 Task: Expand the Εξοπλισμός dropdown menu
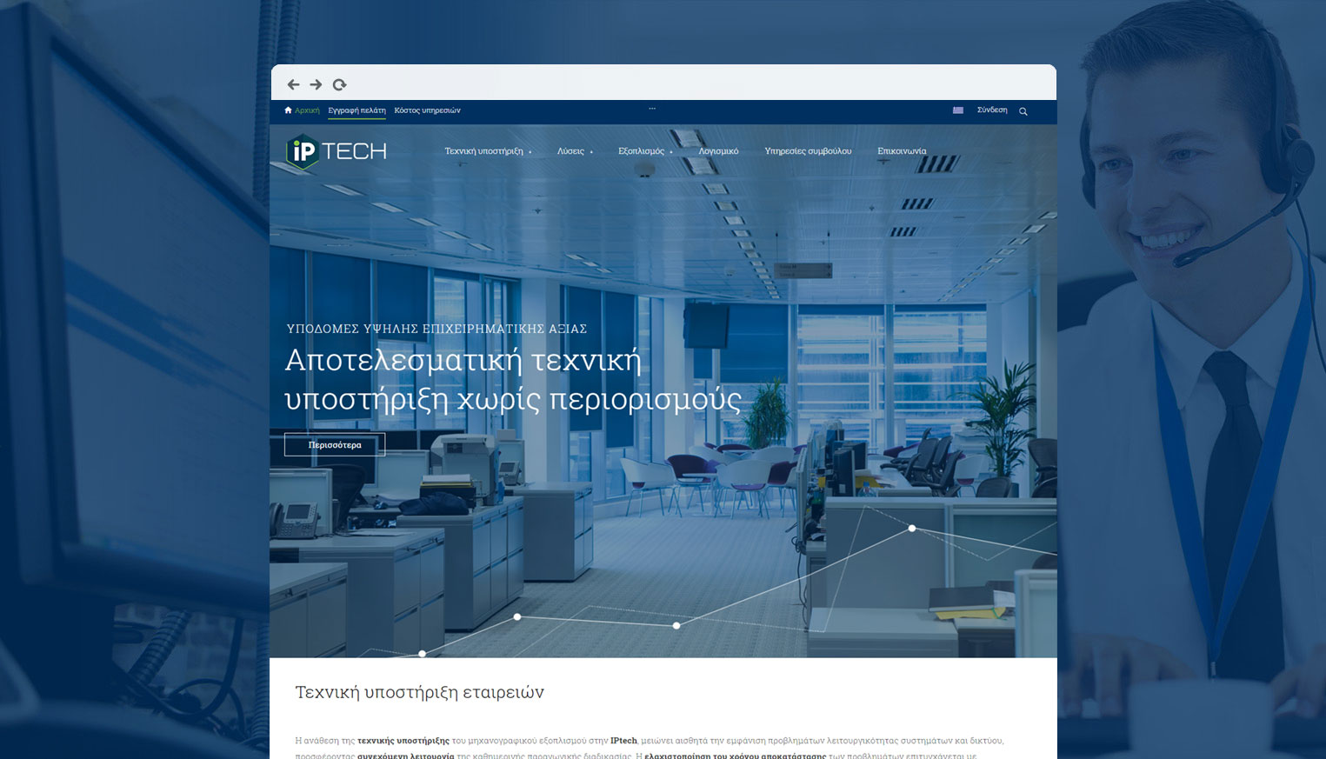pos(643,151)
